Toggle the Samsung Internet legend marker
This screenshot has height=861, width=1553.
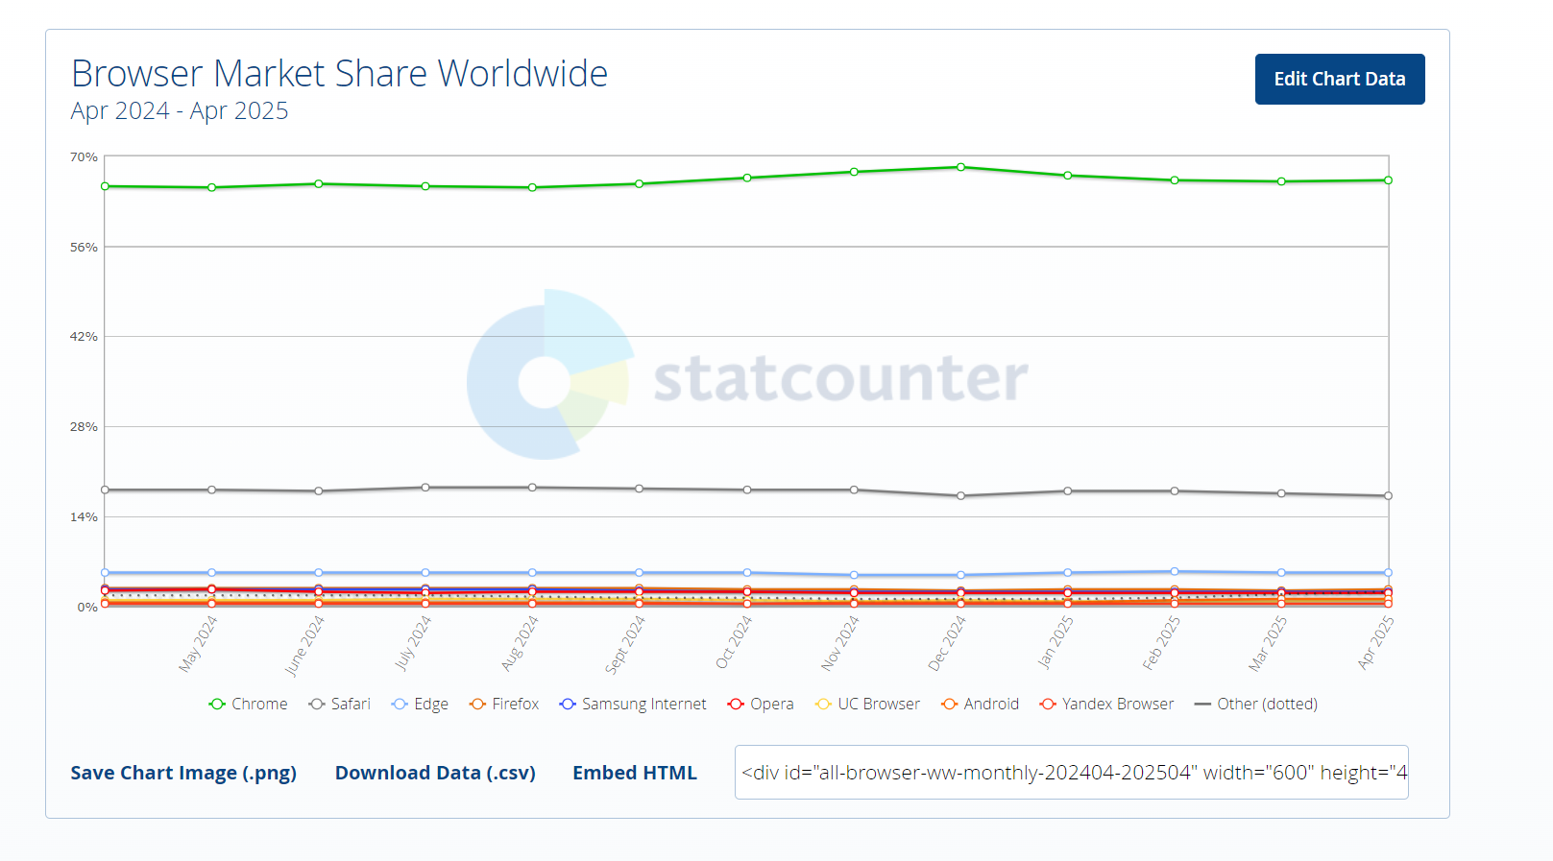coord(568,705)
